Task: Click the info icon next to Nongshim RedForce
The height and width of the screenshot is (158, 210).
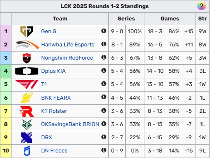Action: 104,57
